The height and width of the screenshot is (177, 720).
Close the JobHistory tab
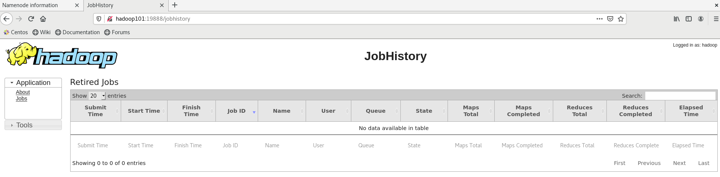point(162,5)
